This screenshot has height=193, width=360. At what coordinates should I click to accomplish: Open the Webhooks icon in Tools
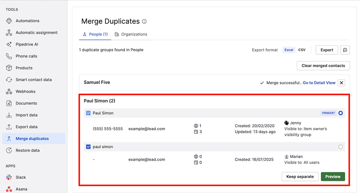(9, 92)
